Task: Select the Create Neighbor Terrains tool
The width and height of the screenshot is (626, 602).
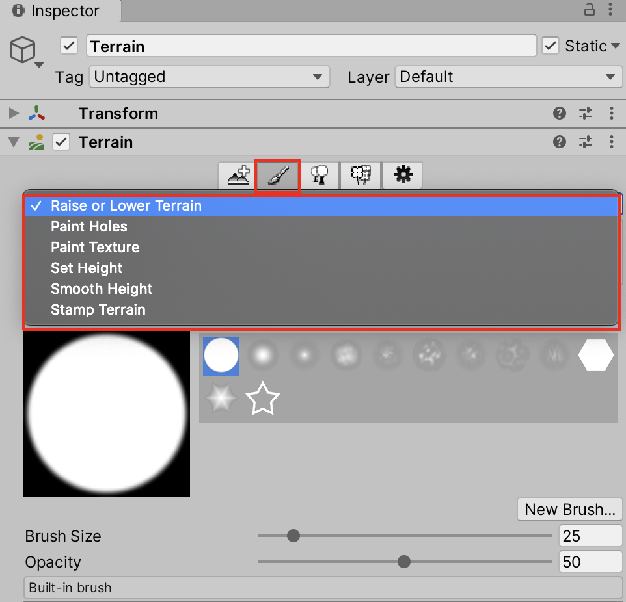Action: (x=238, y=175)
